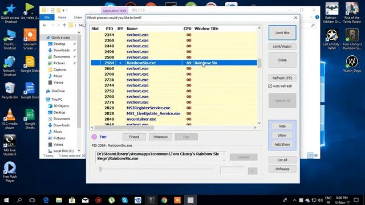Mark process as Unknown
This screenshot has width=365, height=205.
click(160, 137)
